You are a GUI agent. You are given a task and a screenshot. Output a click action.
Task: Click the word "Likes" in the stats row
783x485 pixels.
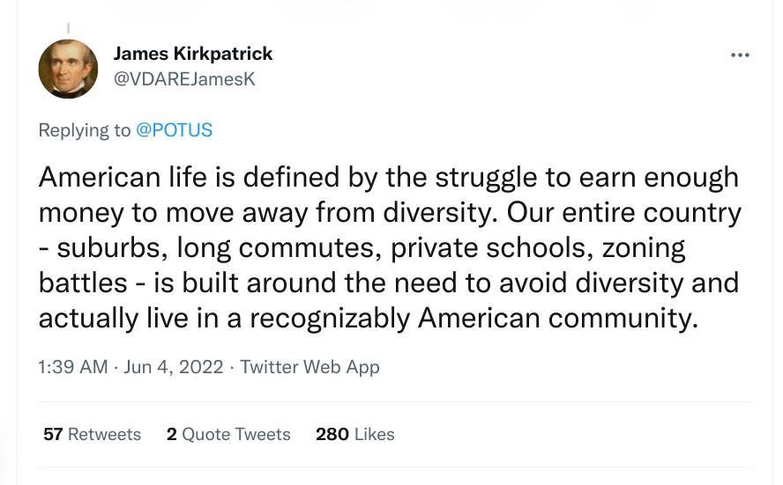click(375, 434)
